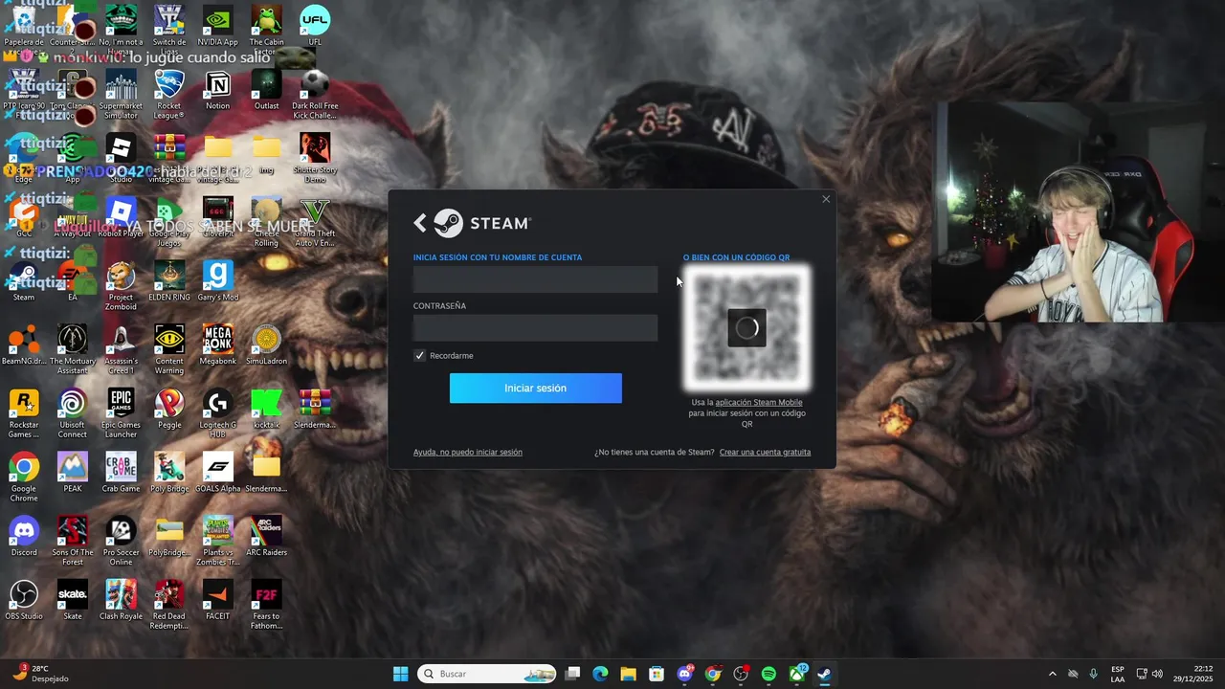Open Assassin's Creed desktop icon
The image size is (1225, 689).
(x=121, y=349)
